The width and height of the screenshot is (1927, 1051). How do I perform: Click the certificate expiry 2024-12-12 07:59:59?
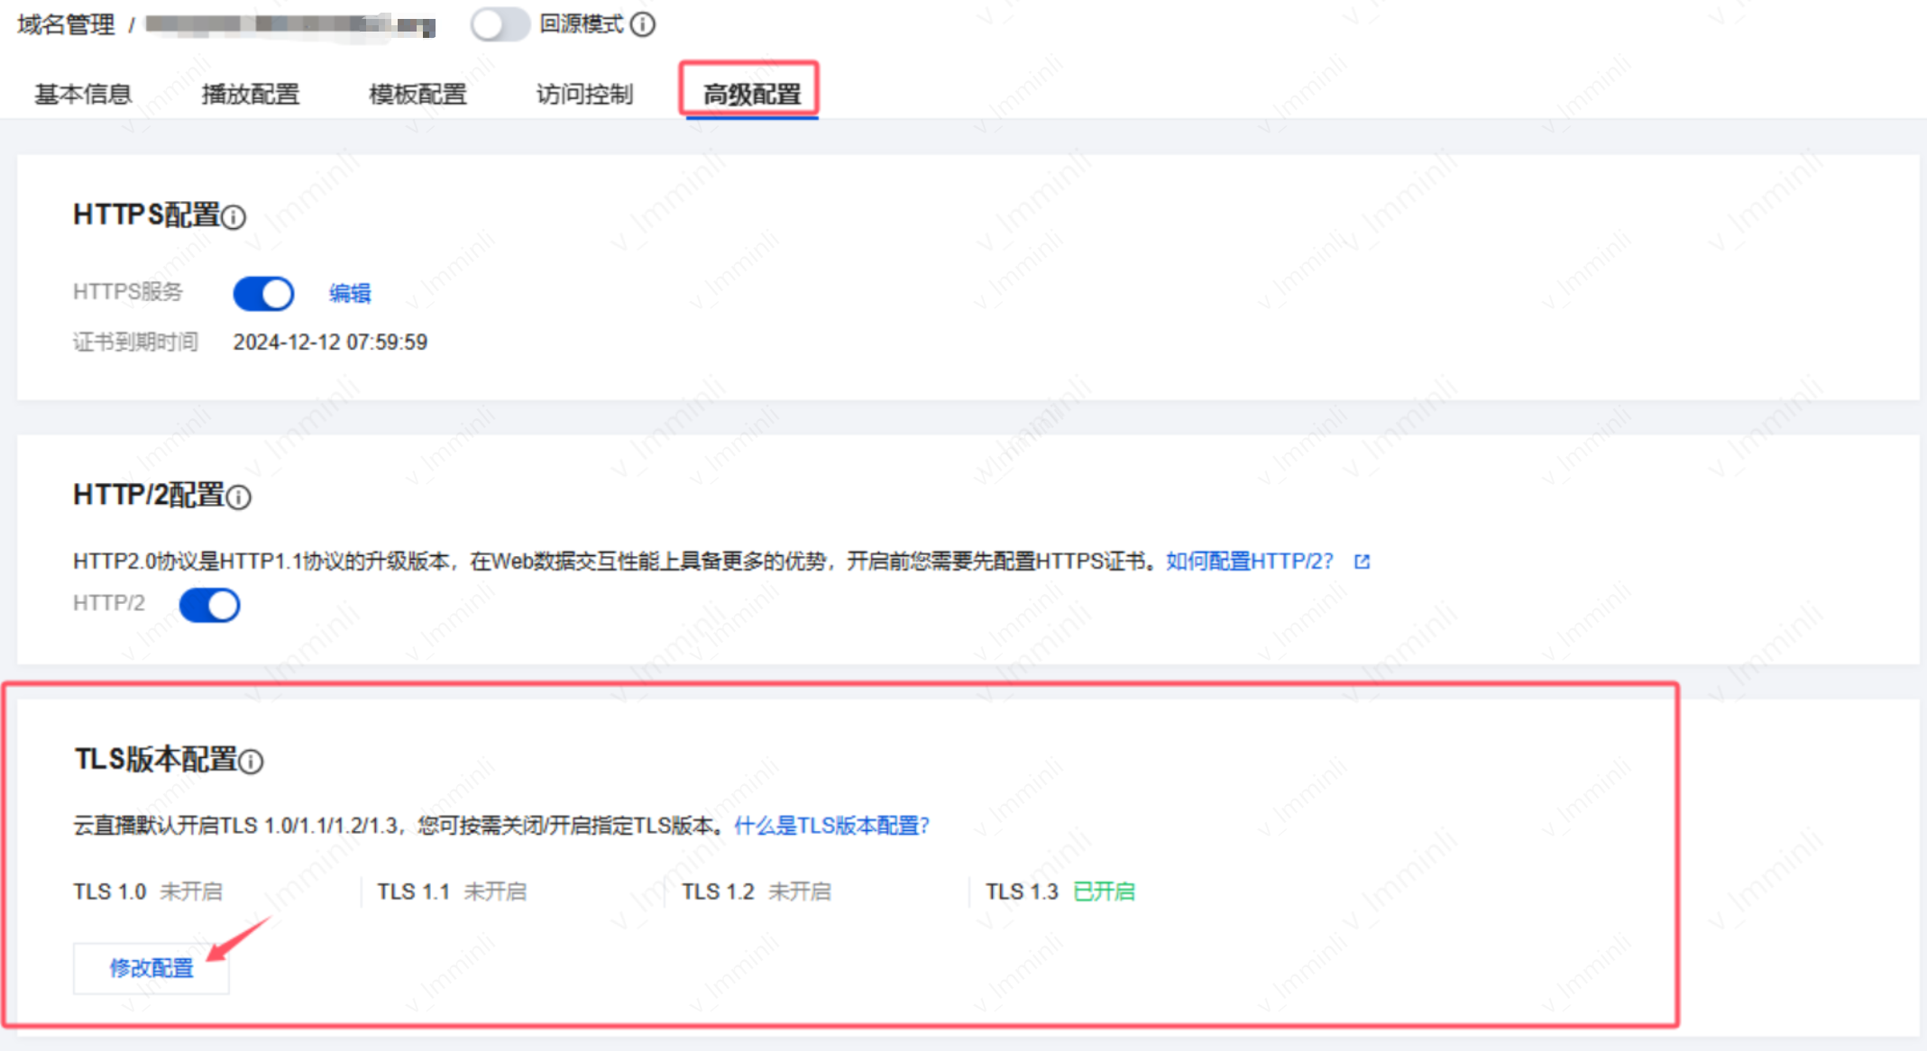tap(330, 343)
